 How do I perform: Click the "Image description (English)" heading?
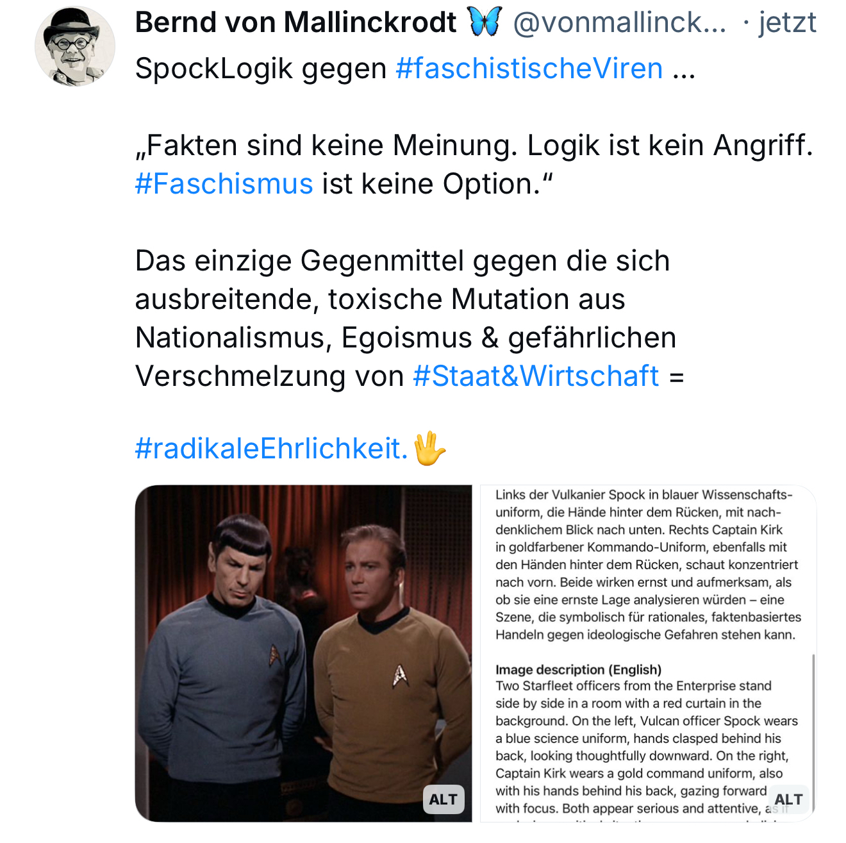(578, 669)
